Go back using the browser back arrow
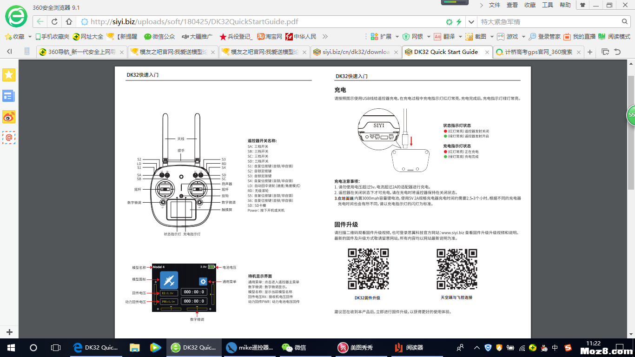 click(40, 21)
